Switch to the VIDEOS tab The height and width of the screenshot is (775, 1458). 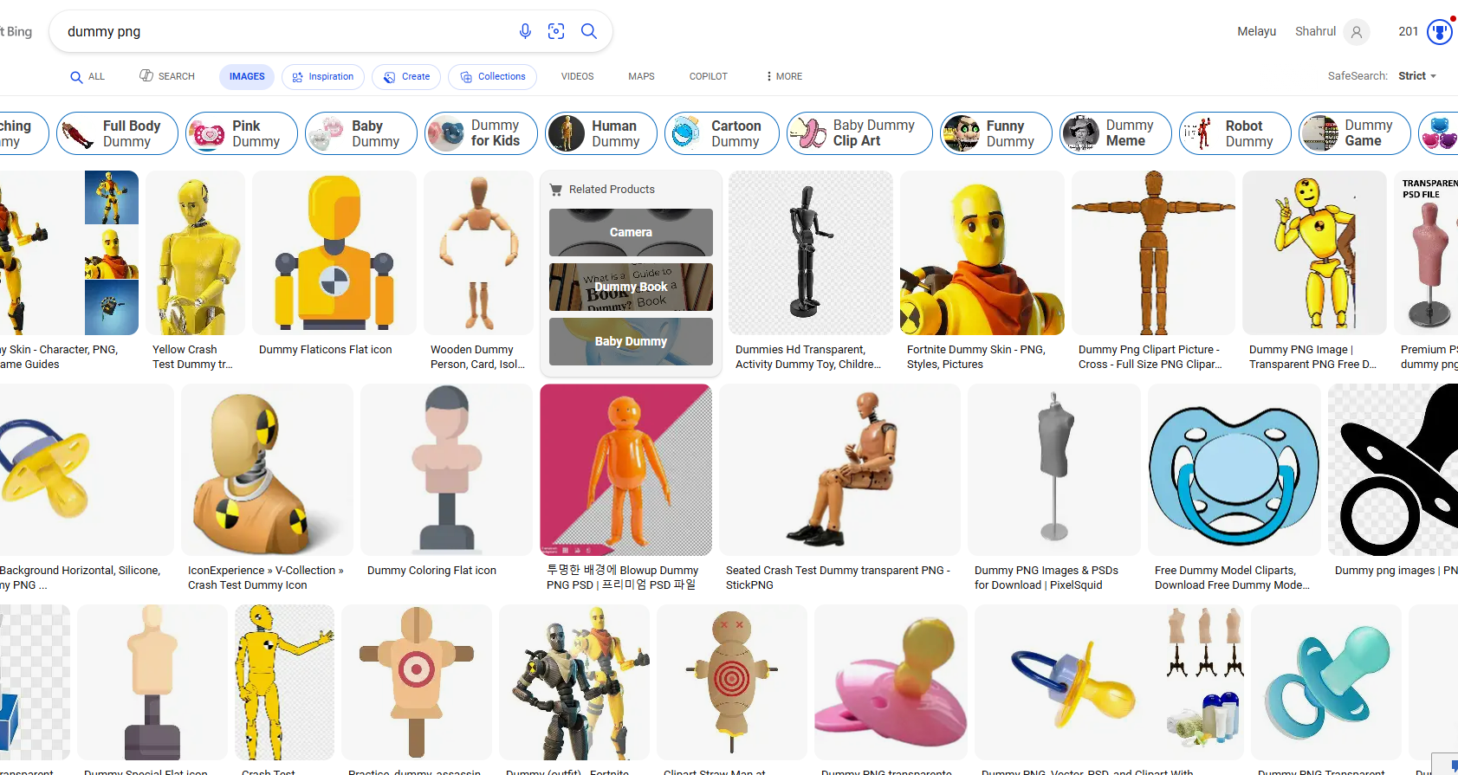pos(577,77)
